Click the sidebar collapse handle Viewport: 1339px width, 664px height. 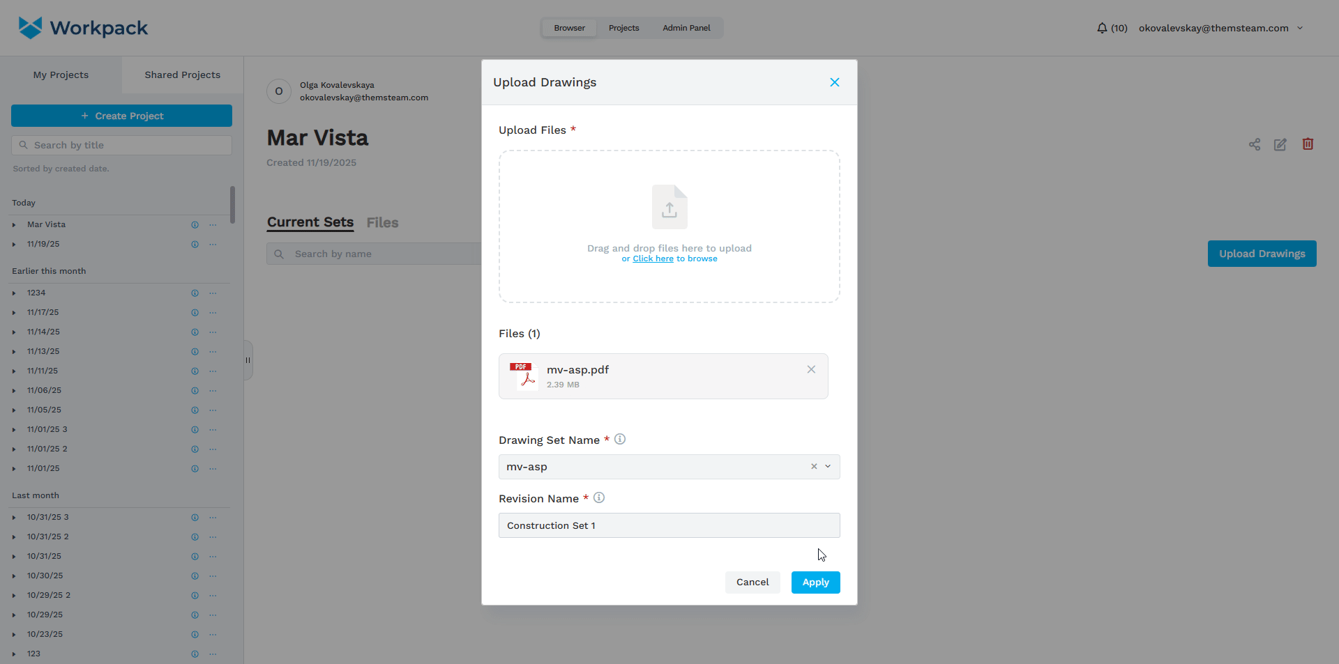pyautogui.click(x=248, y=360)
